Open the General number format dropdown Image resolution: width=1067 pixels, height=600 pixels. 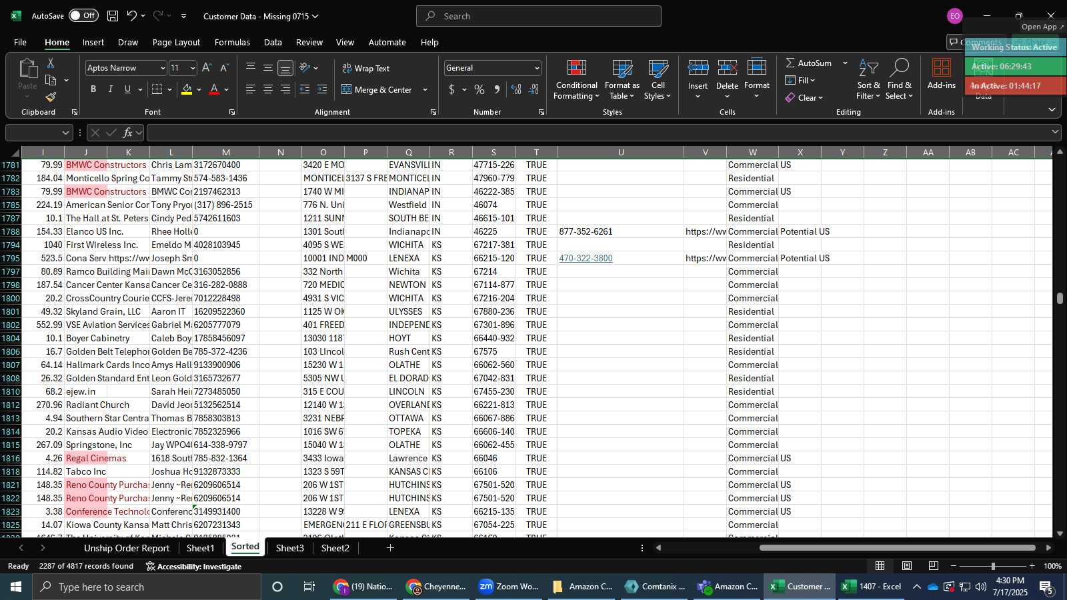click(x=536, y=68)
